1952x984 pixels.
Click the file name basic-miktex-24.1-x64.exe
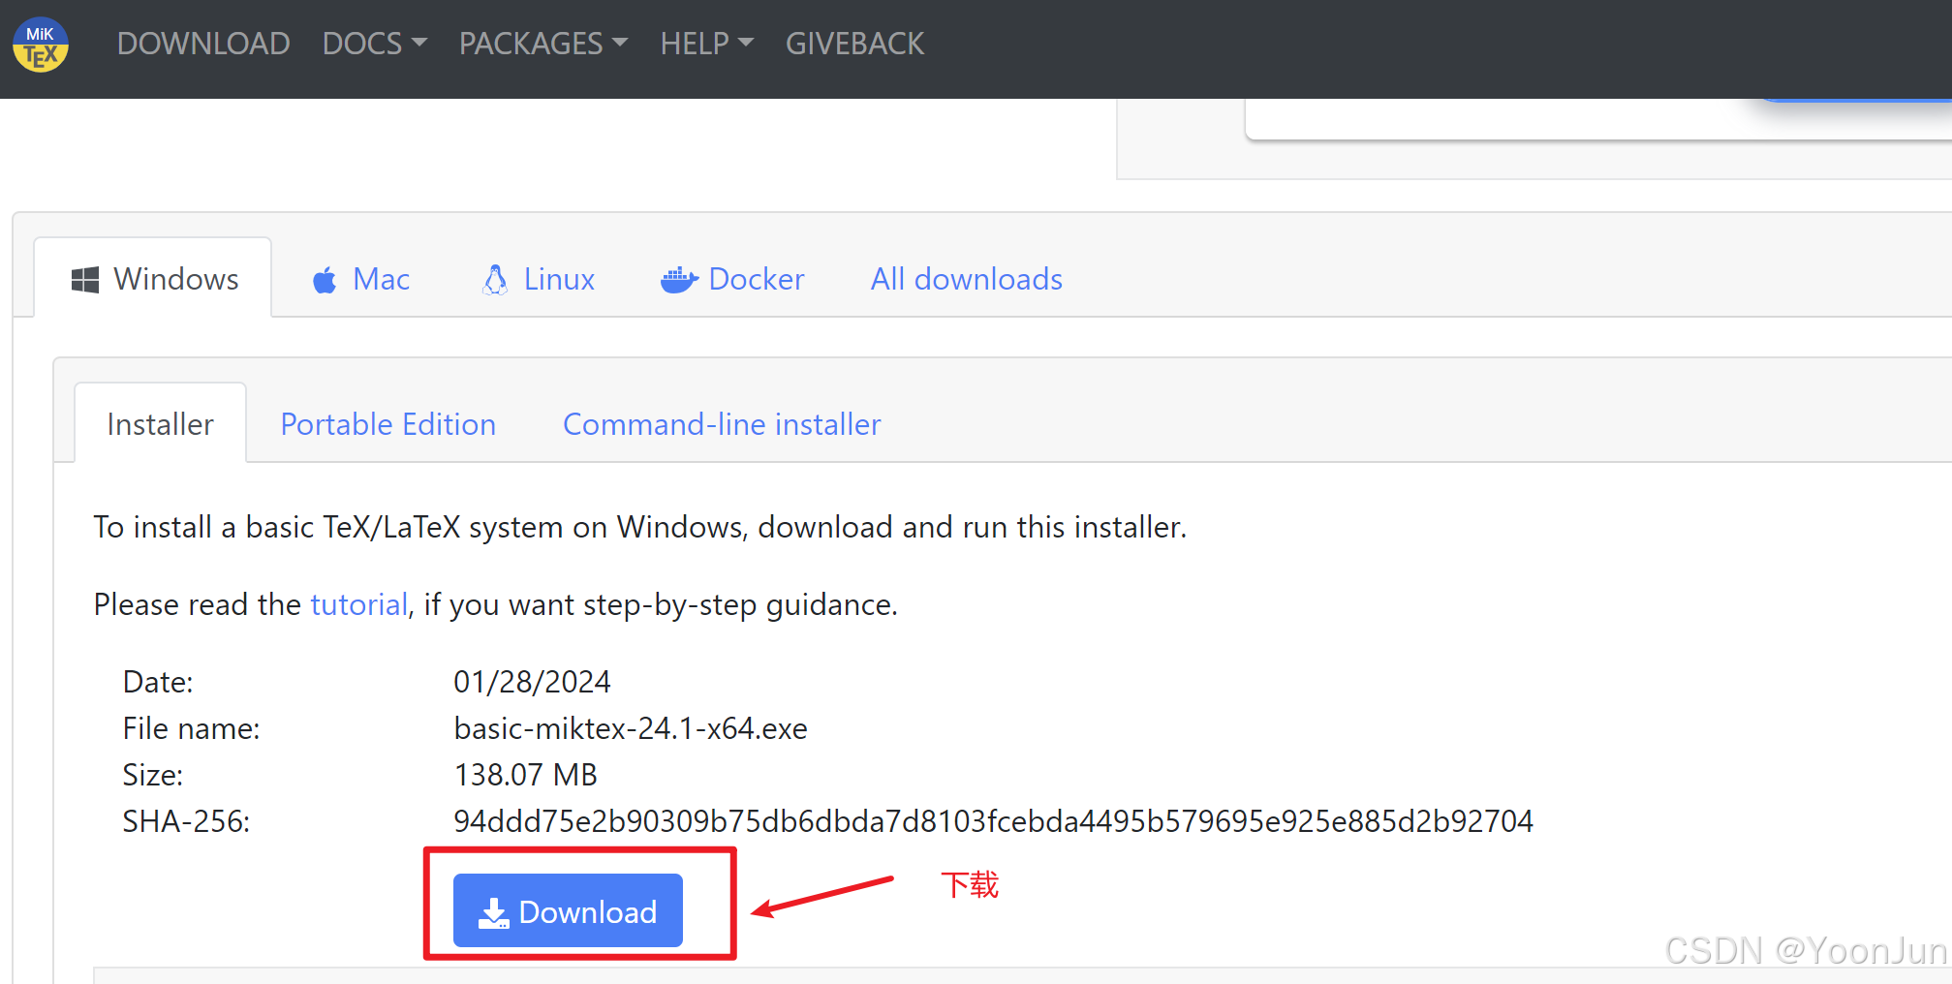[x=631, y=728]
